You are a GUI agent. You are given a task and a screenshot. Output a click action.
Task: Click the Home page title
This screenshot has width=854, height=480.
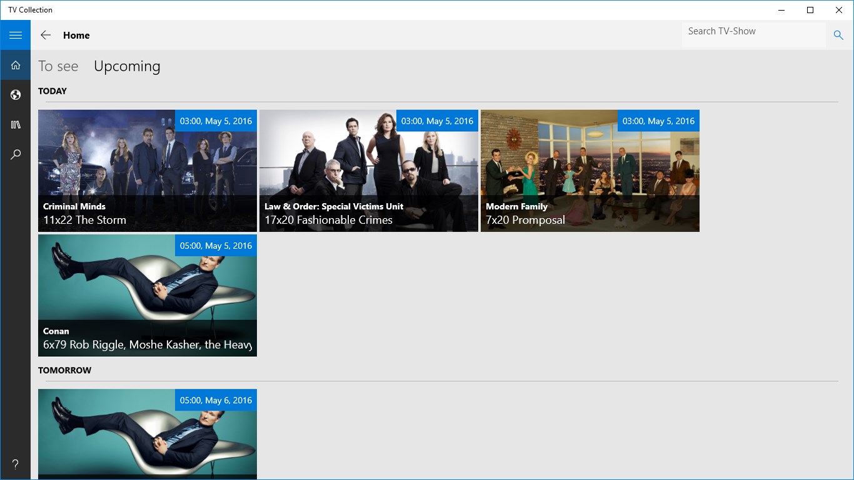point(76,36)
